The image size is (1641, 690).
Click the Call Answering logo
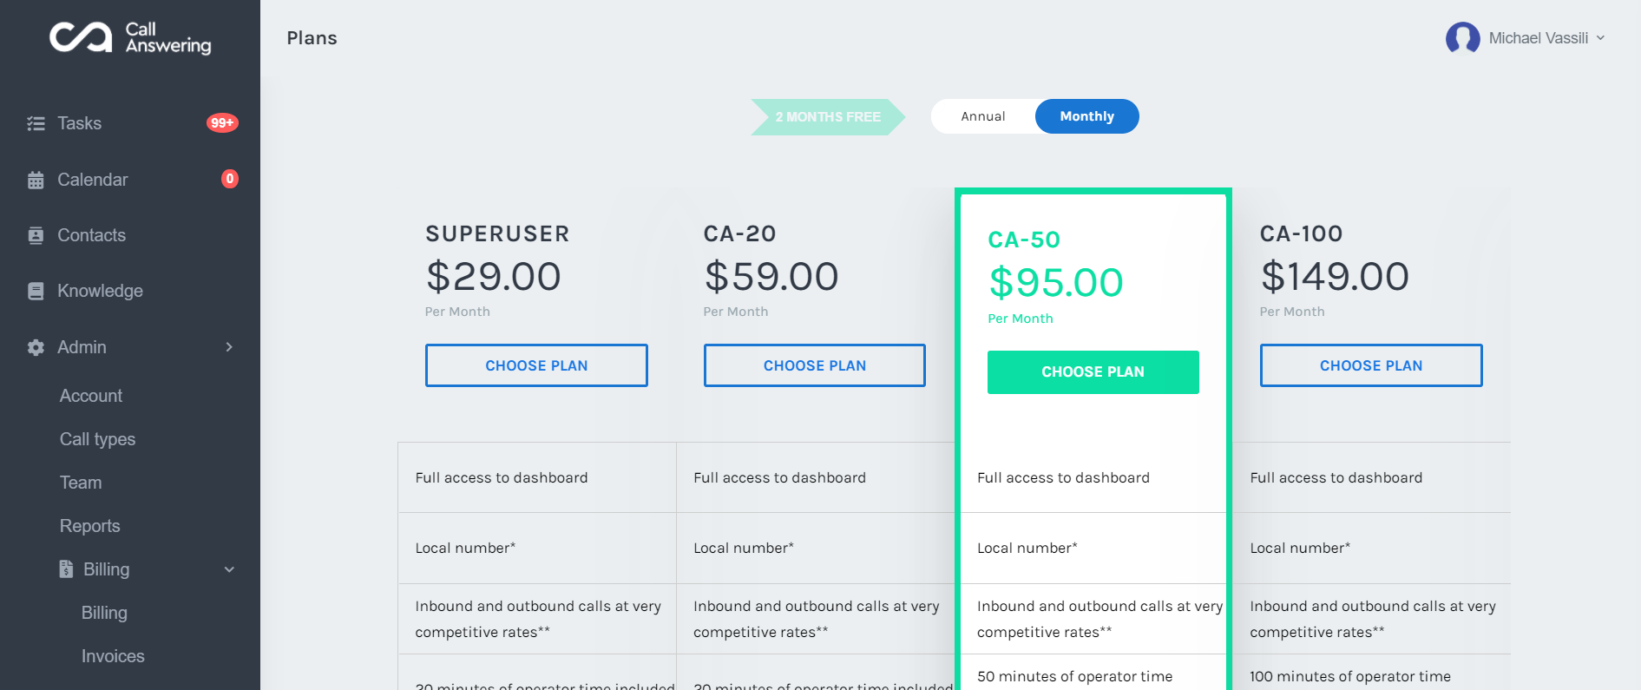pyautogui.click(x=130, y=37)
